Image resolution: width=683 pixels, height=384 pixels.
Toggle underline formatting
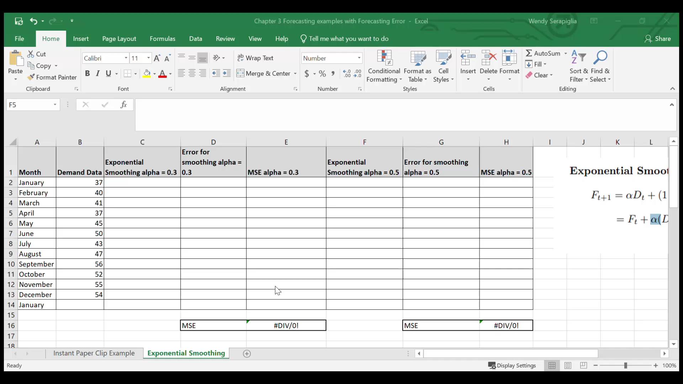[x=108, y=73]
